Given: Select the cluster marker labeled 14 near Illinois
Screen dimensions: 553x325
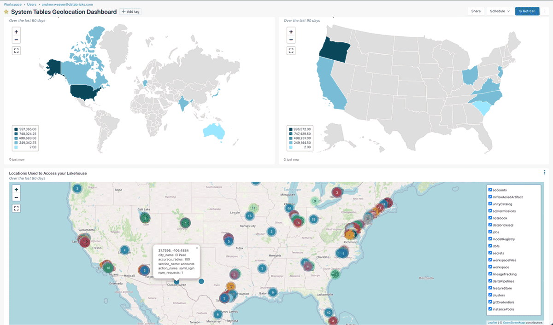Looking at the screenshot, I should pyautogui.click(x=298, y=222).
